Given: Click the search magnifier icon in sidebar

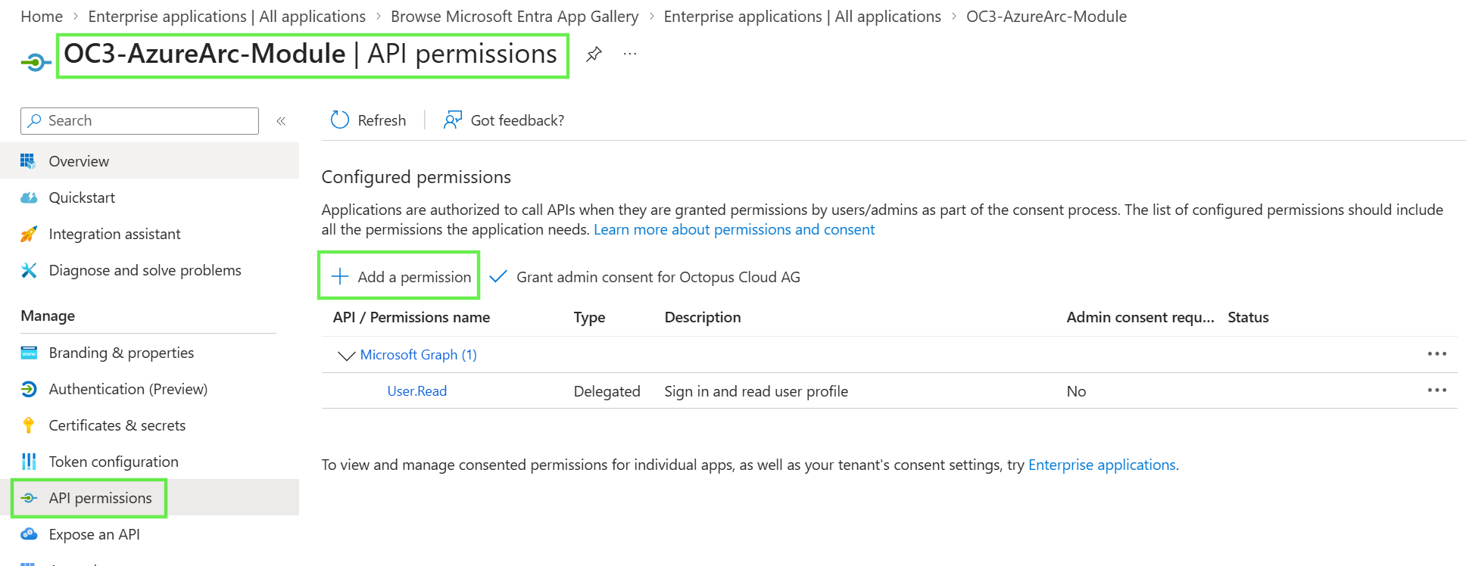Looking at the screenshot, I should point(35,120).
